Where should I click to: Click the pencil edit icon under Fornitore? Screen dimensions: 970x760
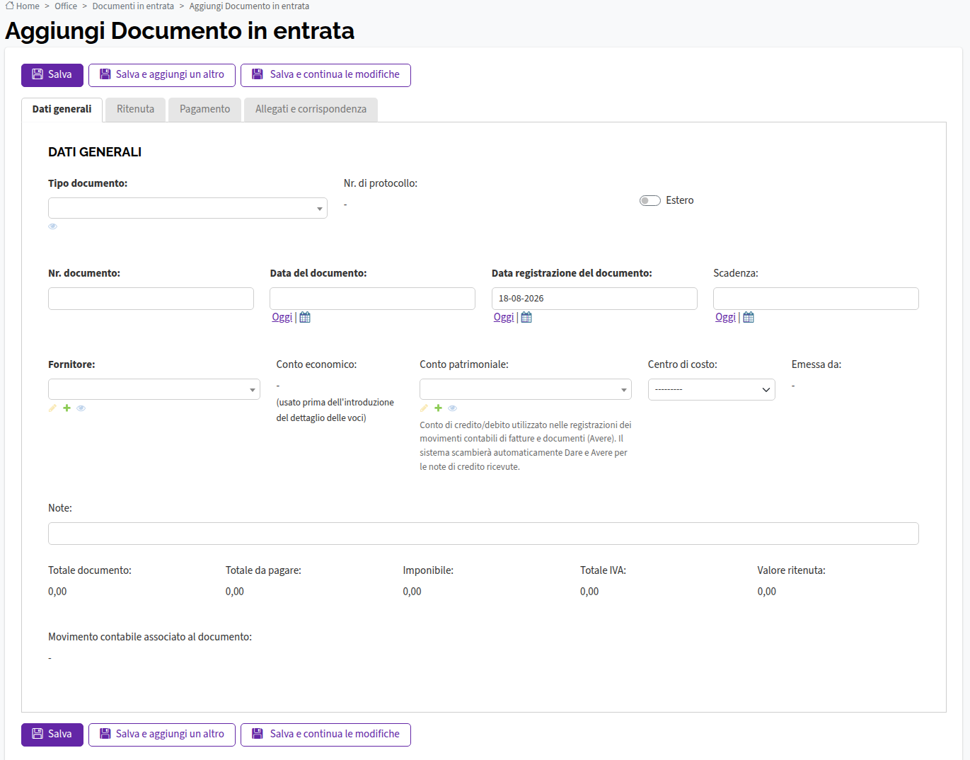coord(52,408)
